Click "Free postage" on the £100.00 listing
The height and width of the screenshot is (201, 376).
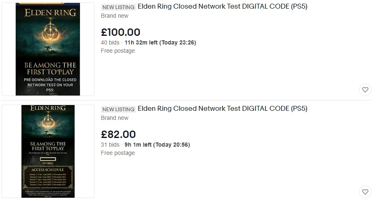click(118, 51)
